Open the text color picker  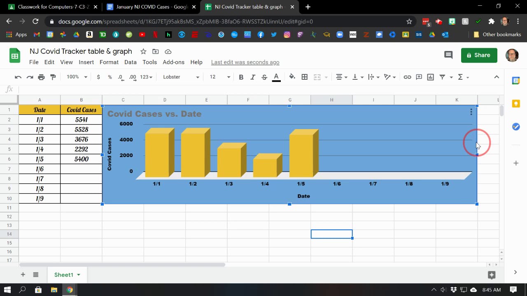[x=276, y=77]
